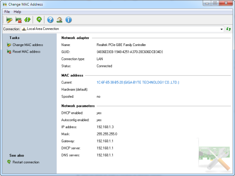Select the Local Area Connection combo box

(x=122, y=29)
